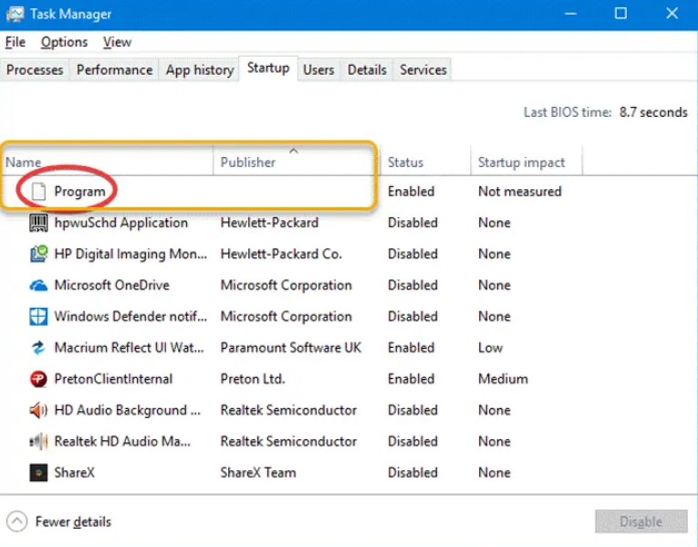Click the Windows Defender shield icon

(x=38, y=316)
